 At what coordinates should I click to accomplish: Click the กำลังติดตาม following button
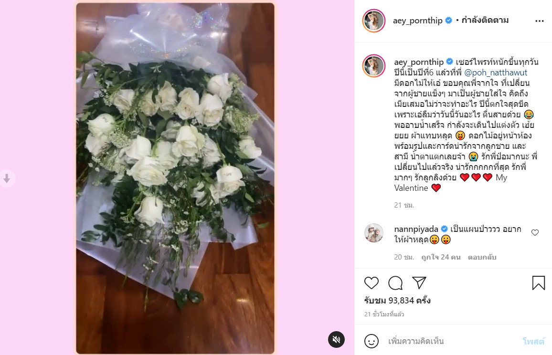click(485, 21)
